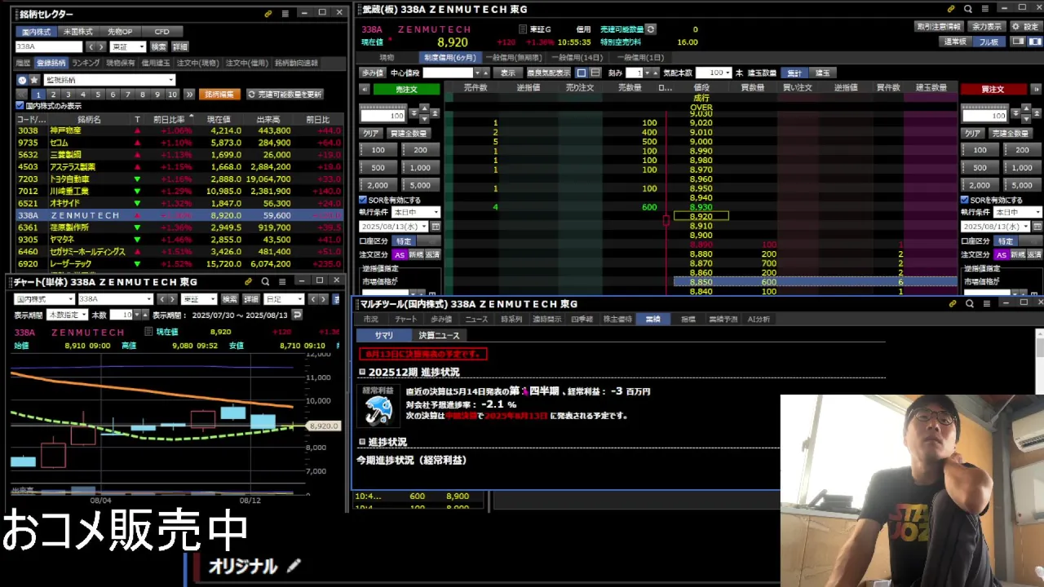Collapse buy order panel with right arrow
Viewport: 1044px width, 587px height.
point(1036,89)
